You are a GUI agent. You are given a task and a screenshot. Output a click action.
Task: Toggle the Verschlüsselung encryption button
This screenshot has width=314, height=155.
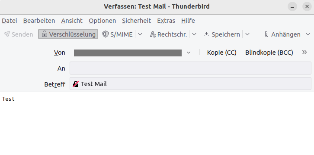point(68,34)
